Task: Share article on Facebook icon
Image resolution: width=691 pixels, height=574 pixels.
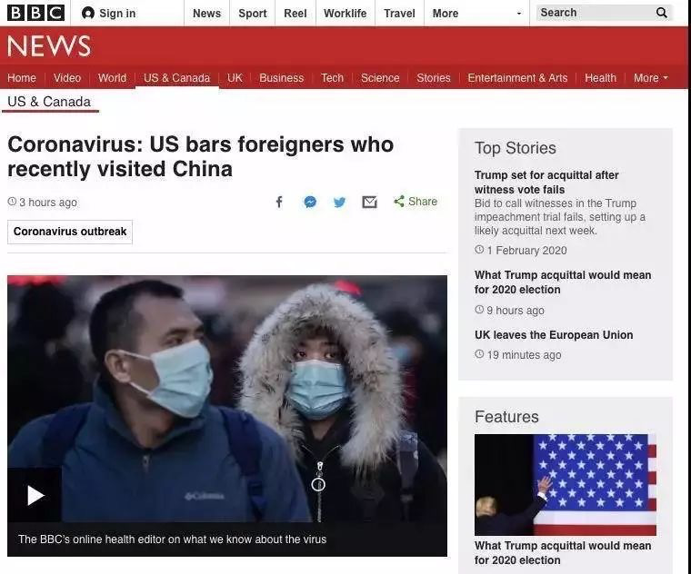Action: point(279,202)
